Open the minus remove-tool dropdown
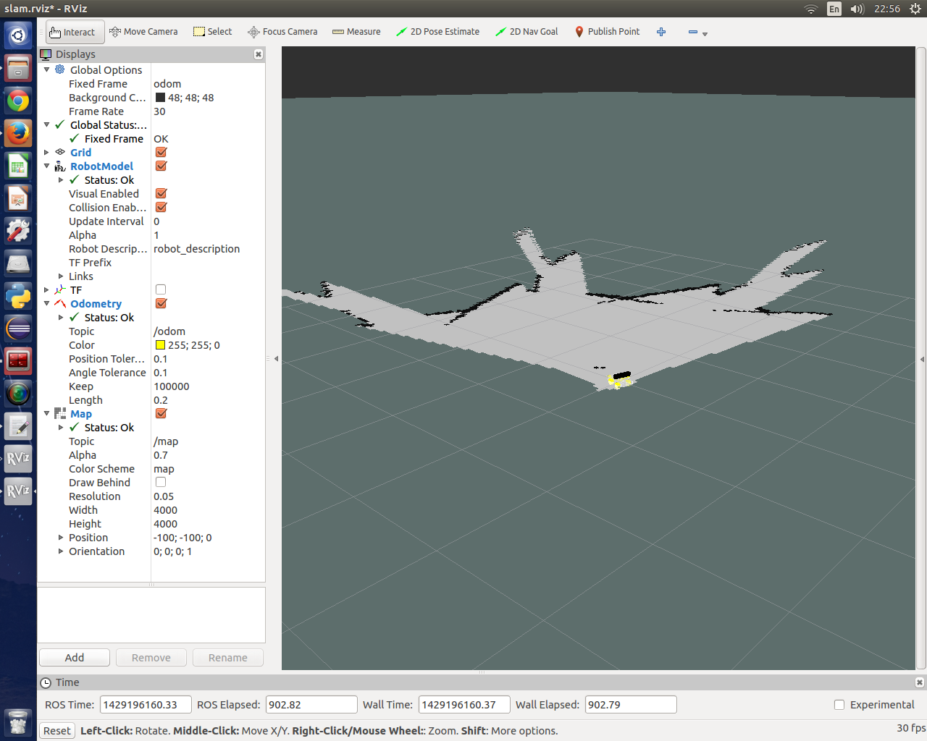The height and width of the screenshot is (741, 927). click(697, 33)
